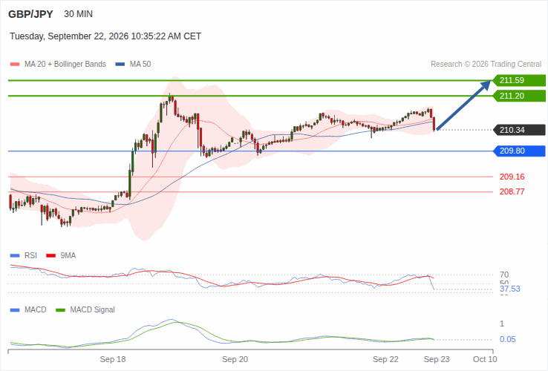Click the blue upward trend arrow
This screenshot has width=548, height=371.
click(463, 105)
